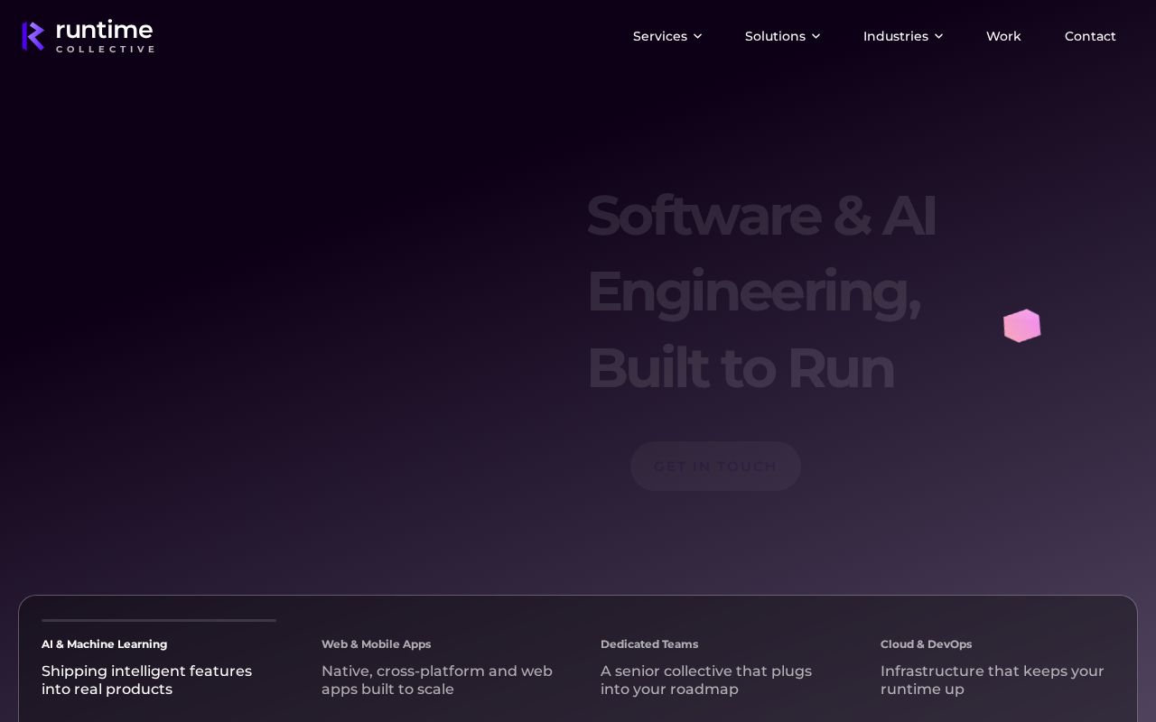Click the progress bar above AI & Machine Learning
The height and width of the screenshot is (722, 1156).
click(x=159, y=620)
